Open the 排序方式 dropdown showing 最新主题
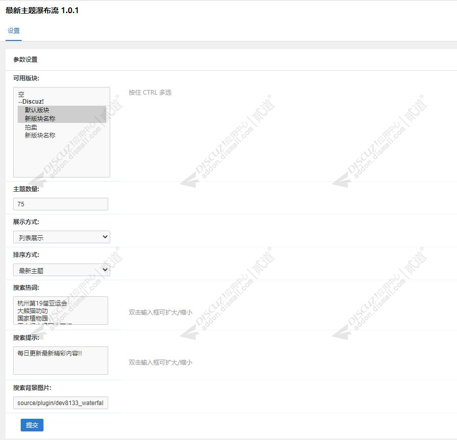Screen dimensions: 457x440 click(x=62, y=270)
